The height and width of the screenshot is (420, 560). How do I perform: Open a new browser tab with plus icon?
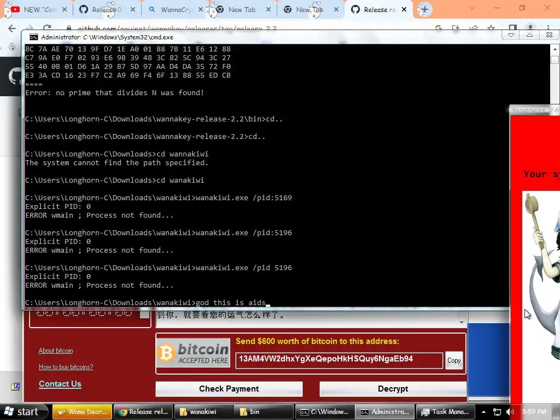tap(424, 10)
